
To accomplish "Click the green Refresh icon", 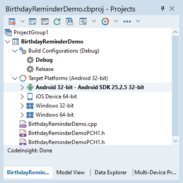I will tap(57, 22).
